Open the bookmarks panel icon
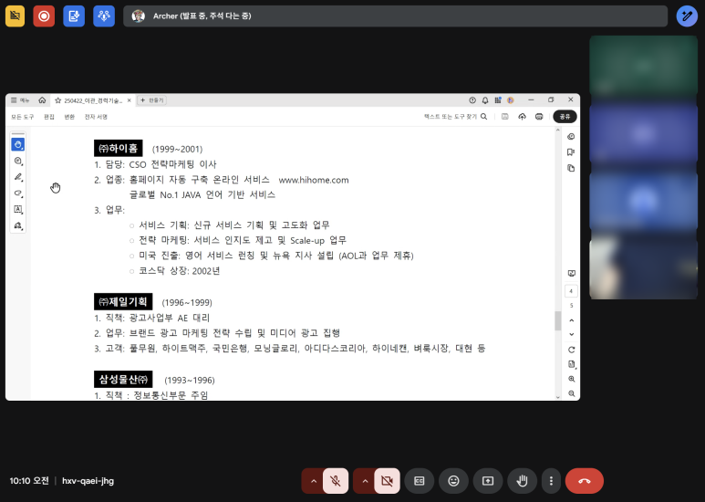This screenshot has height=502, width=705. click(571, 152)
